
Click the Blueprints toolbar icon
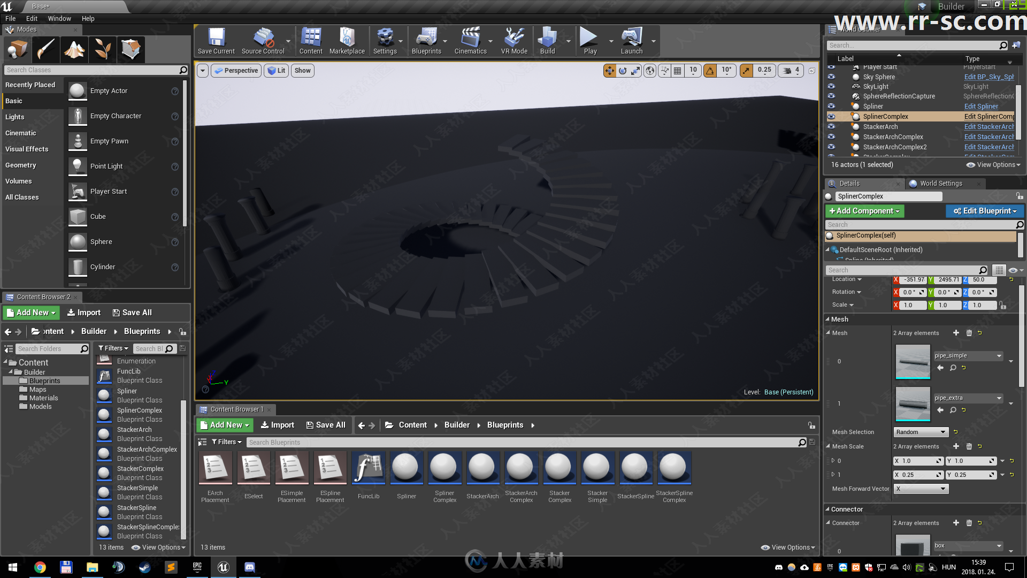coord(425,39)
